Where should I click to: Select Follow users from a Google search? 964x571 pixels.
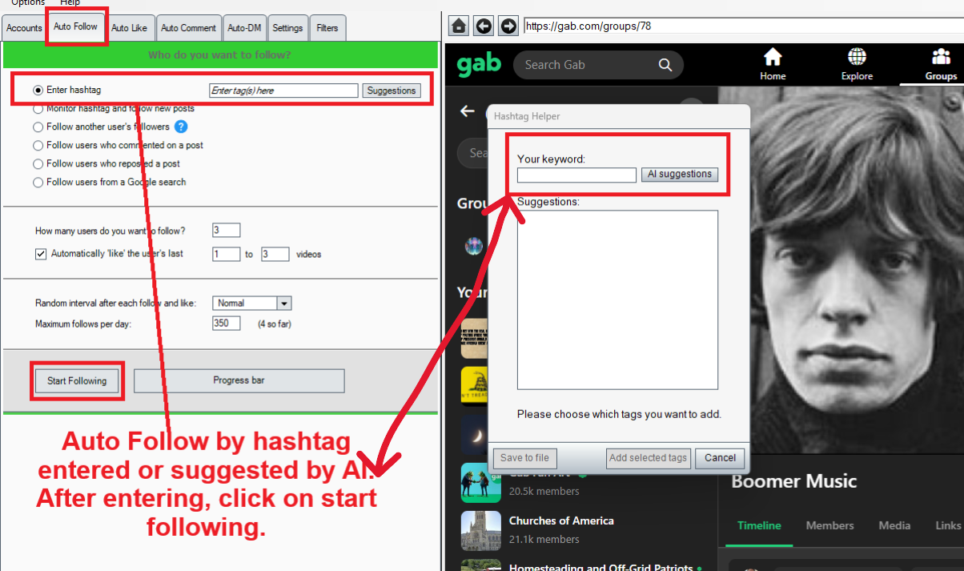(x=38, y=183)
